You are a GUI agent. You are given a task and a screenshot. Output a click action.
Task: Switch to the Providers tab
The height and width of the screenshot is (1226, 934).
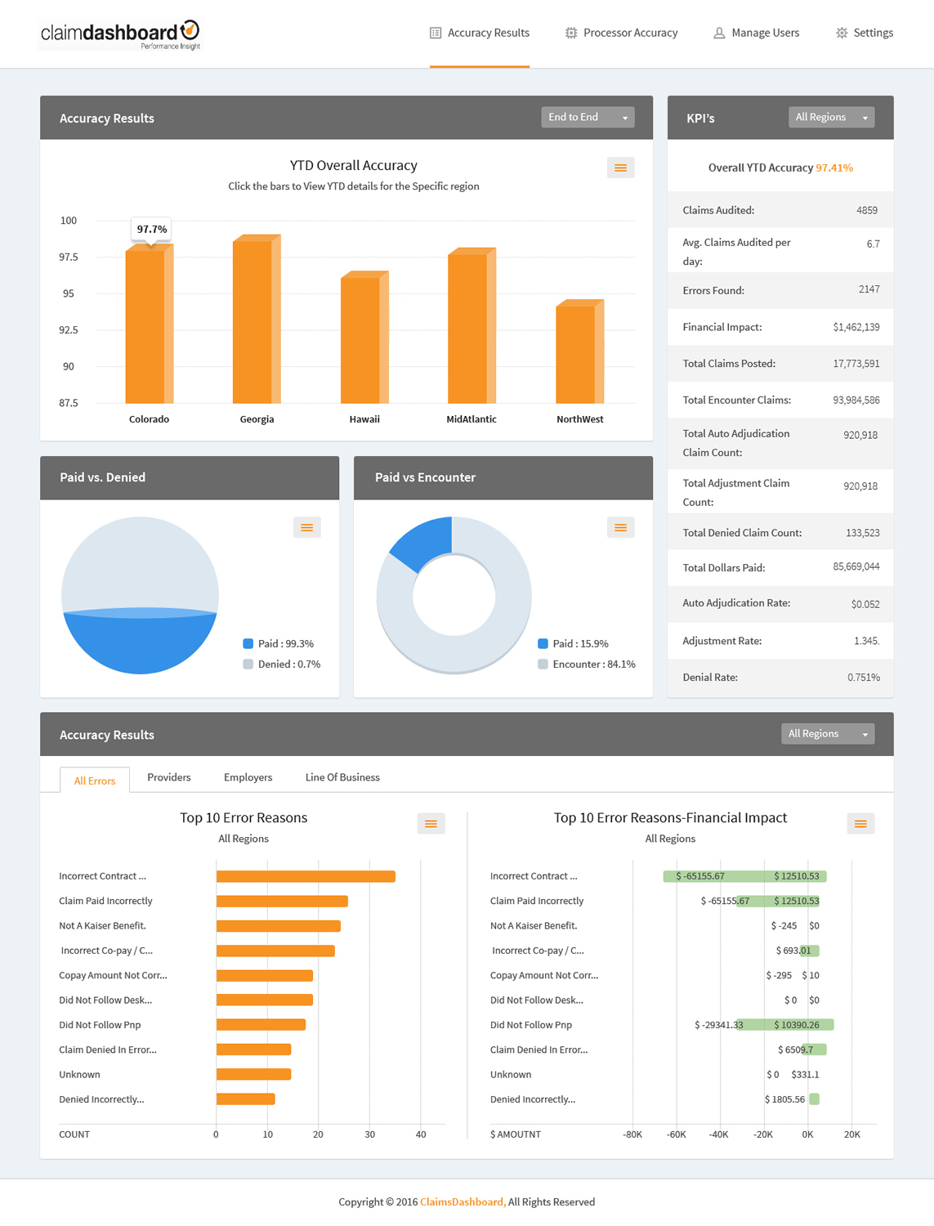[169, 777]
